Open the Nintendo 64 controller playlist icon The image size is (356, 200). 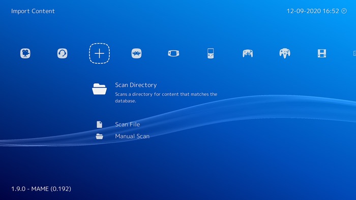(x=285, y=53)
